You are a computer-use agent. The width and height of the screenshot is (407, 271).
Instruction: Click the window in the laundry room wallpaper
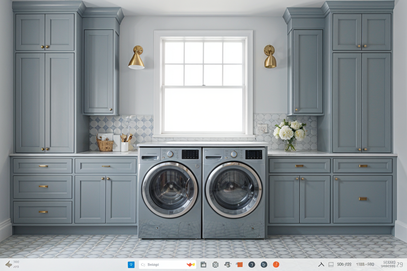coord(203,85)
